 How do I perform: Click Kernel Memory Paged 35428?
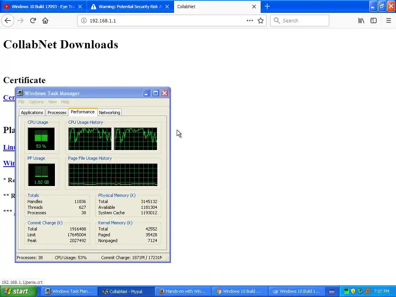[x=151, y=235]
